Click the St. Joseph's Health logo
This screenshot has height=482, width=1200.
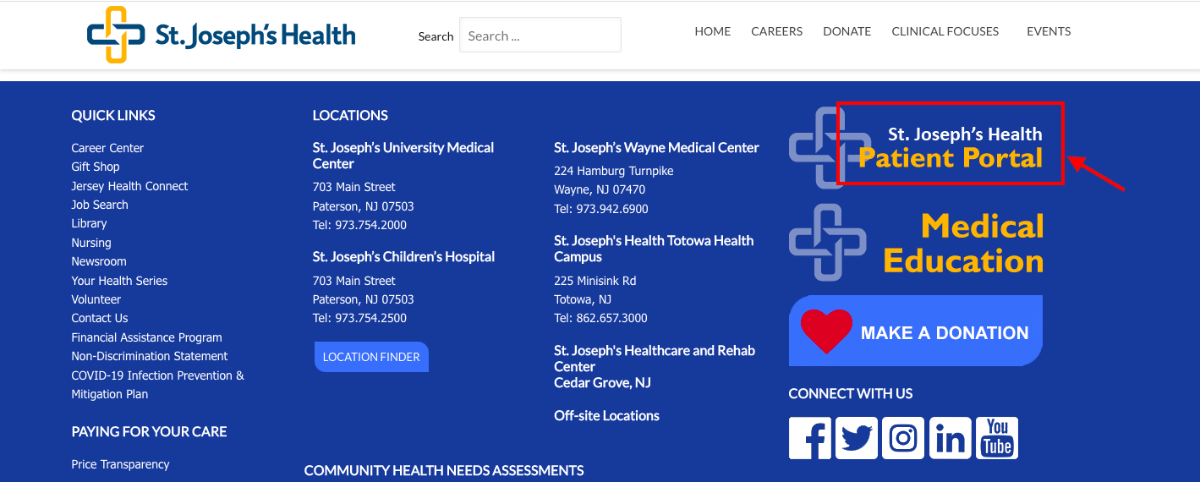(222, 35)
